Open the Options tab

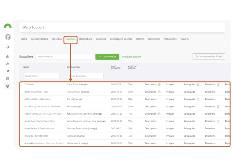140,39
